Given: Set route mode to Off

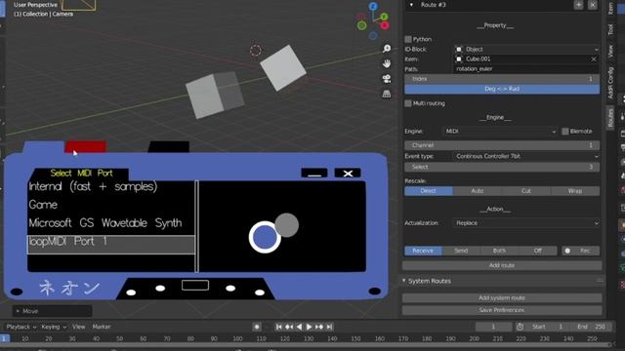Looking at the screenshot, I should pos(538,251).
